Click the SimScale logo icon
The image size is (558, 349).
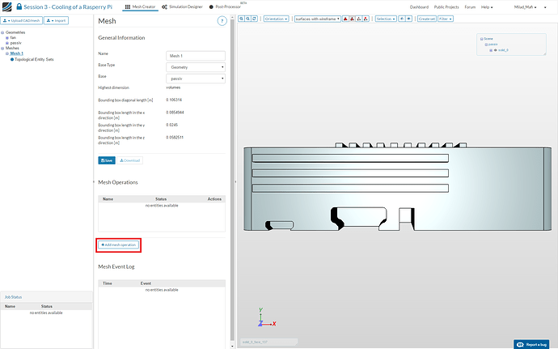6,6
